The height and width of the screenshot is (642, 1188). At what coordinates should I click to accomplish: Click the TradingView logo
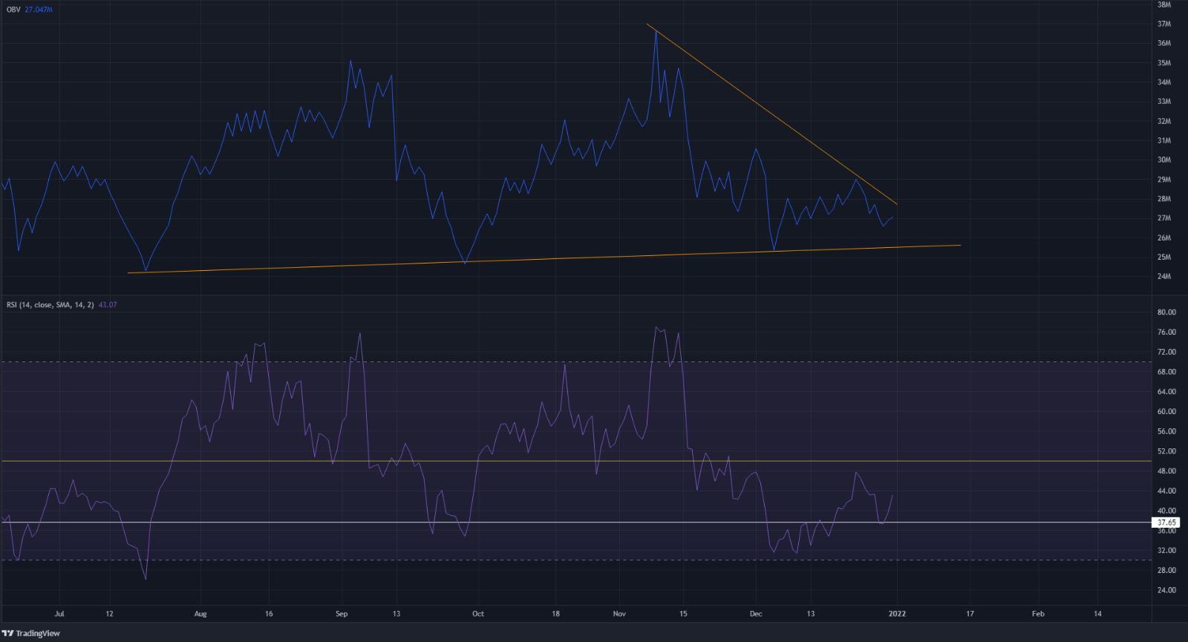[x=31, y=633]
